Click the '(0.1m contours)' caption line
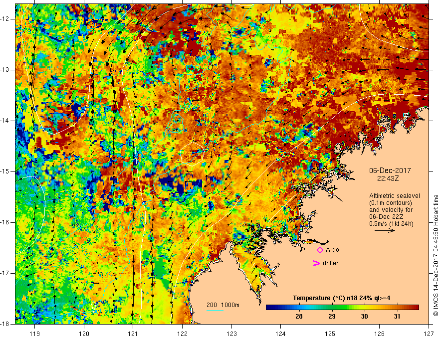The height and width of the screenshot is (339, 439). pos(390,203)
